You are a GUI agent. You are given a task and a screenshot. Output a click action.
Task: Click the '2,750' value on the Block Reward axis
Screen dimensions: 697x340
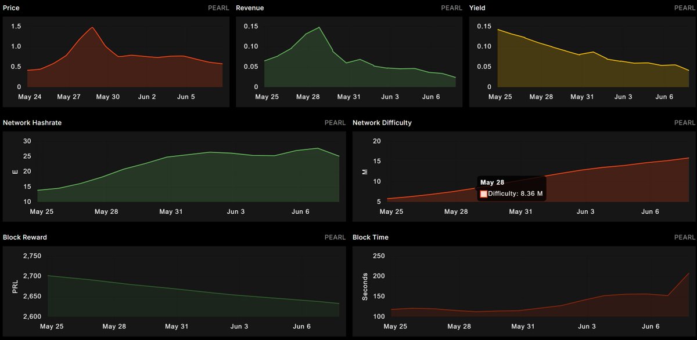point(32,256)
